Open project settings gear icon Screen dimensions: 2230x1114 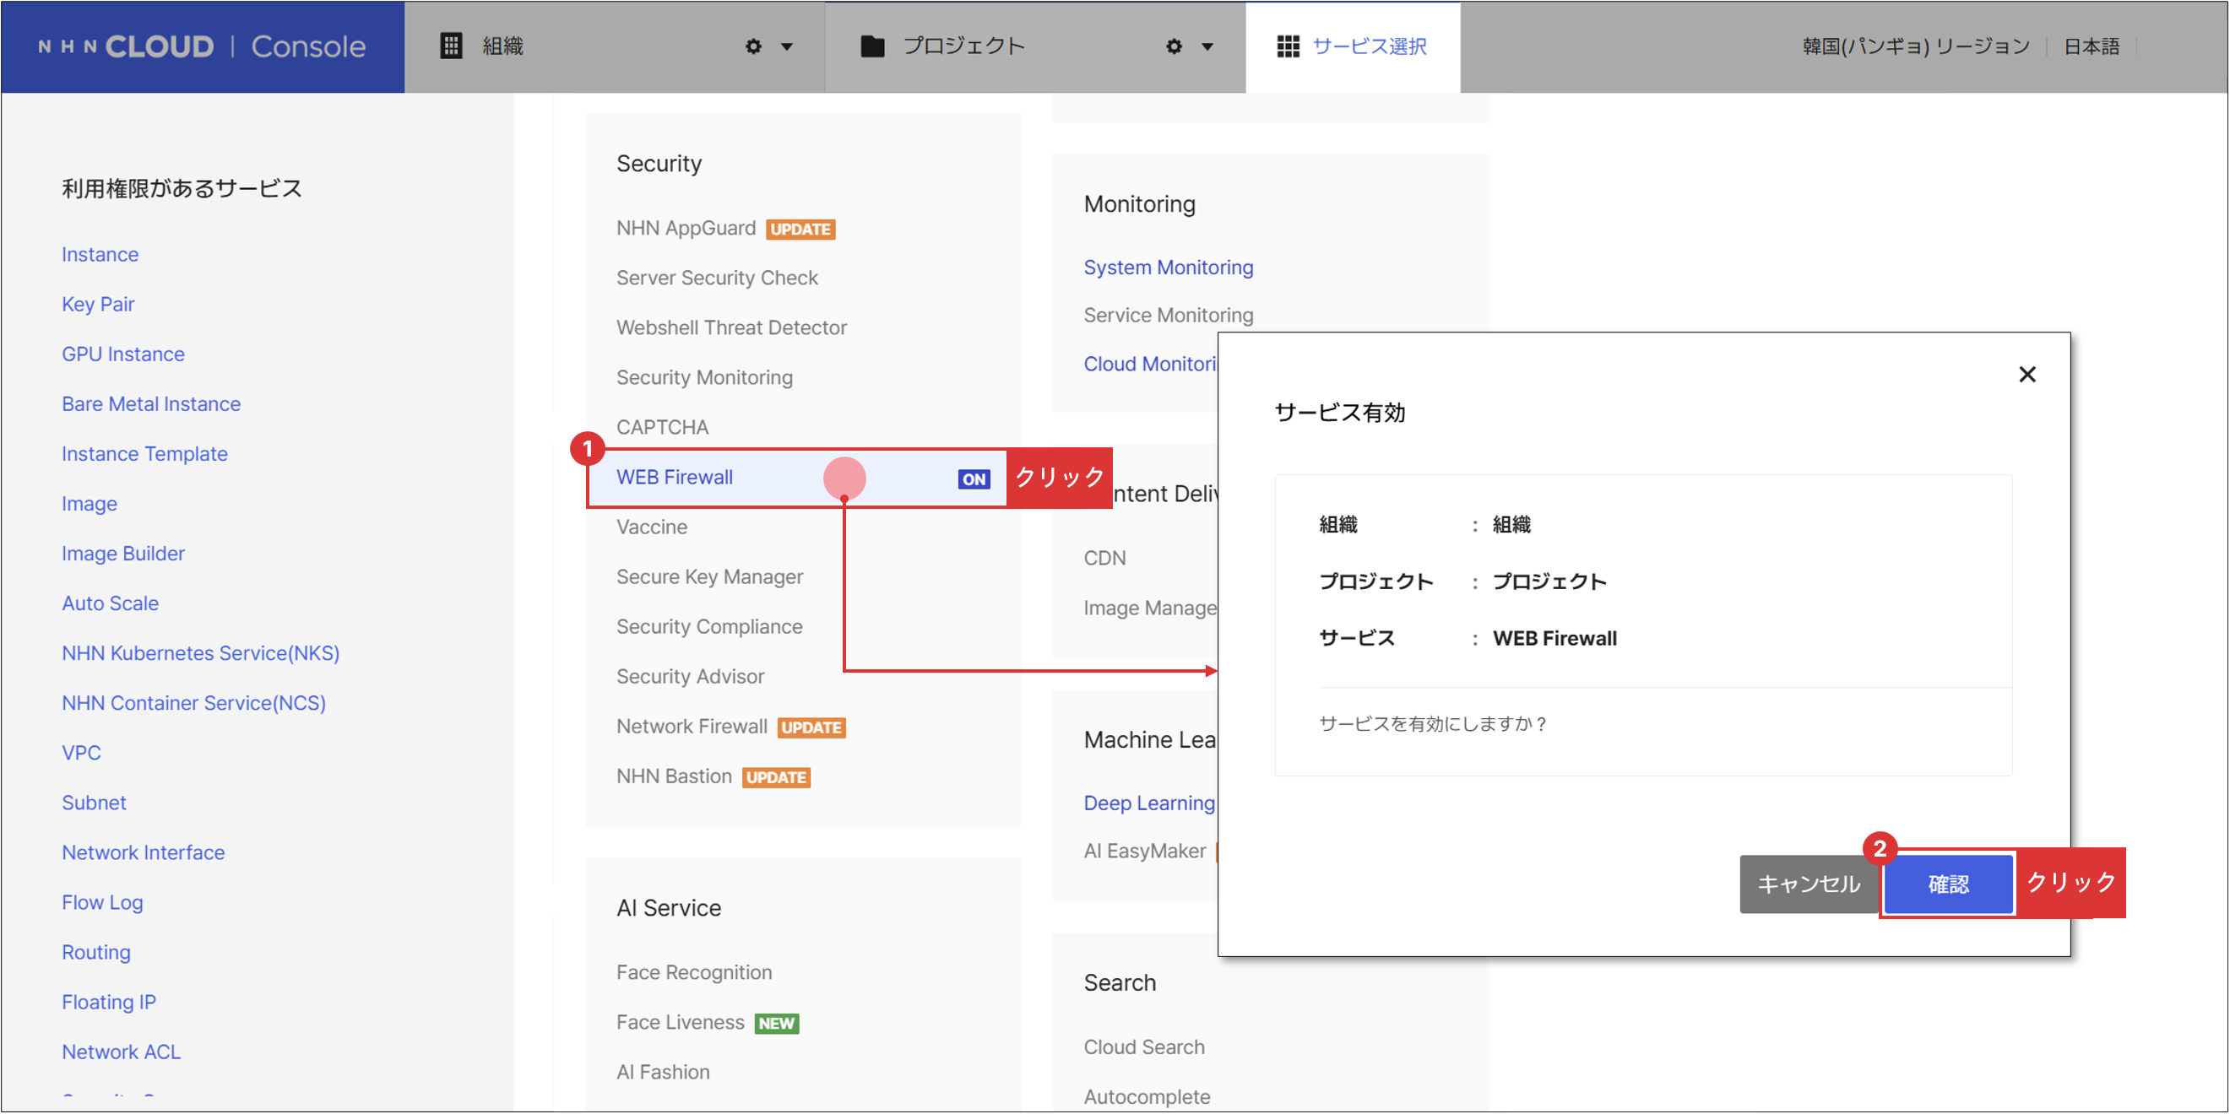coord(1174,46)
